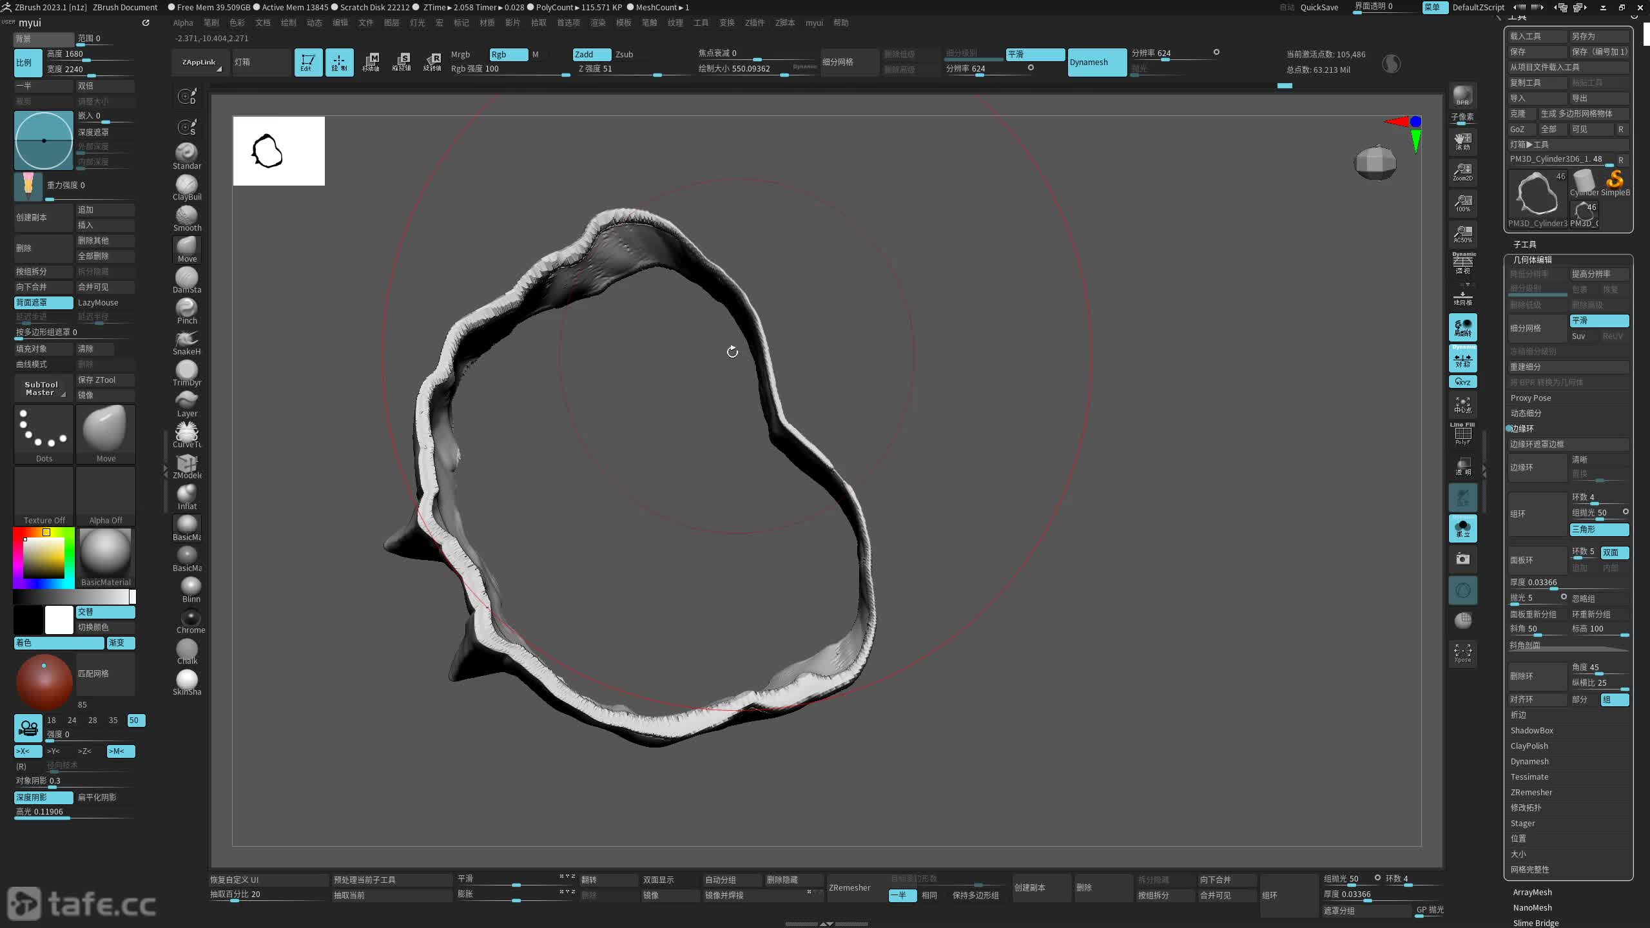Screen dimensions: 1650x928
Task: Click the Xpose icon
Action: 1462,653
